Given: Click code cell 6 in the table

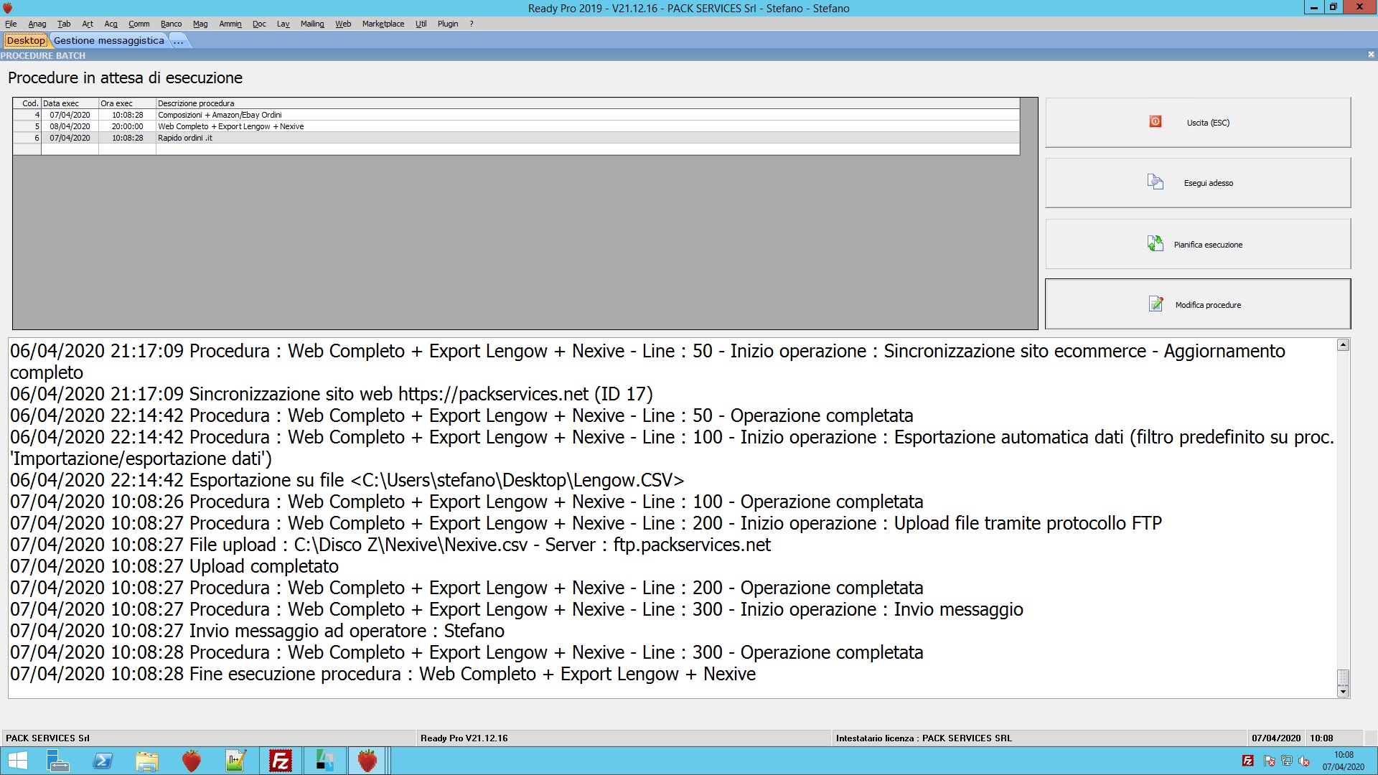Looking at the screenshot, I should point(27,138).
